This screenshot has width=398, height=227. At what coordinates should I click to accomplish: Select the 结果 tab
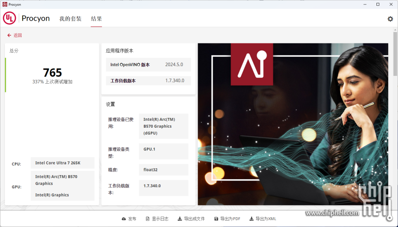pyautogui.click(x=96, y=19)
